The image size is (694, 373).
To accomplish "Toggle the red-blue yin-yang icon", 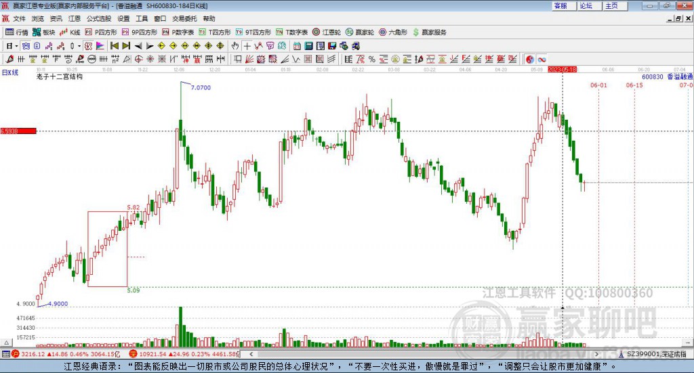I will coord(530,59).
